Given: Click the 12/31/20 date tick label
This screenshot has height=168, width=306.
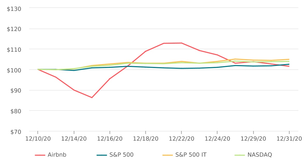Looking at the screenshot, I should pyautogui.click(x=289, y=139).
